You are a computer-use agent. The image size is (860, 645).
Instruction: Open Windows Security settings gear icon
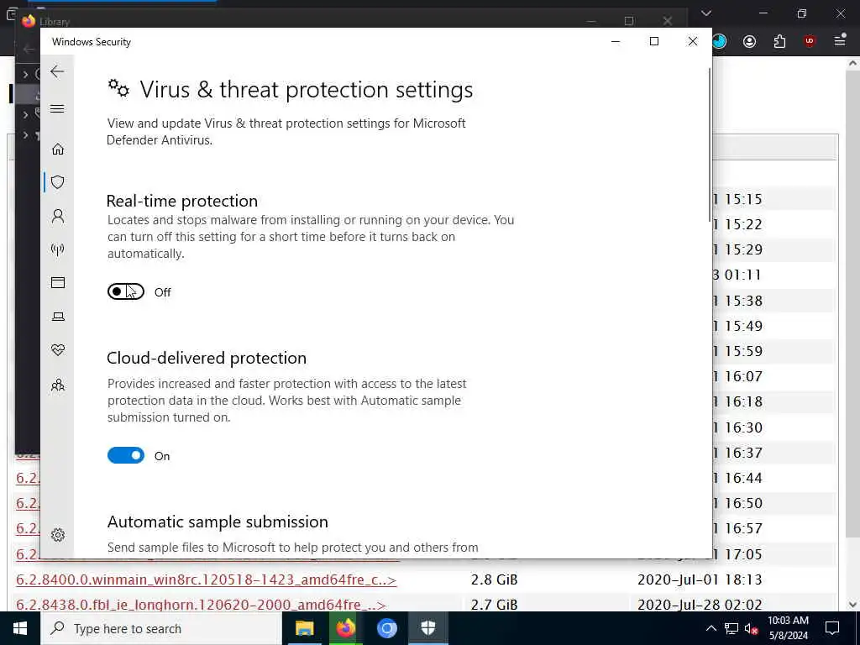pos(58,535)
